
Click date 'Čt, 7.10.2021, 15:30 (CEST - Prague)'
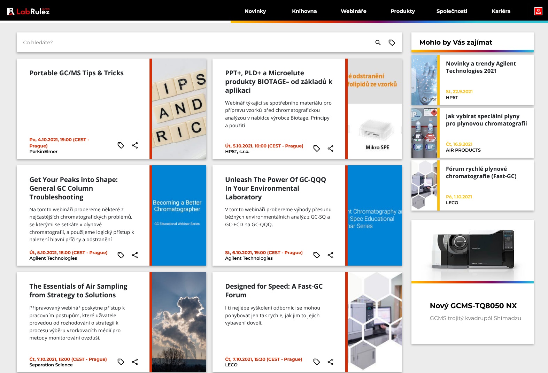click(x=264, y=359)
